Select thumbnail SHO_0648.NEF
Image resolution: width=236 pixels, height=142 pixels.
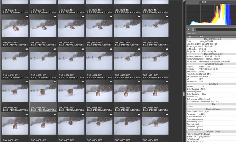pos(155,28)
